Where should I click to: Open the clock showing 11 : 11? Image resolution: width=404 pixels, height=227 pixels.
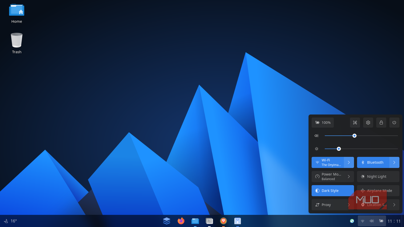394,221
